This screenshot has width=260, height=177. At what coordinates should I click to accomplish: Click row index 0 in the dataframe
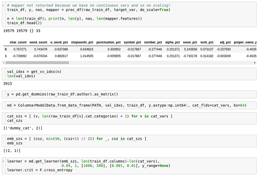coord(5,49)
